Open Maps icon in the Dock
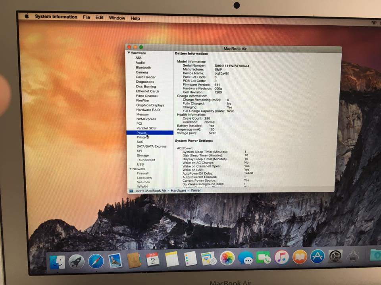The height and width of the screenshot is (285, 381). coord(209,258)
